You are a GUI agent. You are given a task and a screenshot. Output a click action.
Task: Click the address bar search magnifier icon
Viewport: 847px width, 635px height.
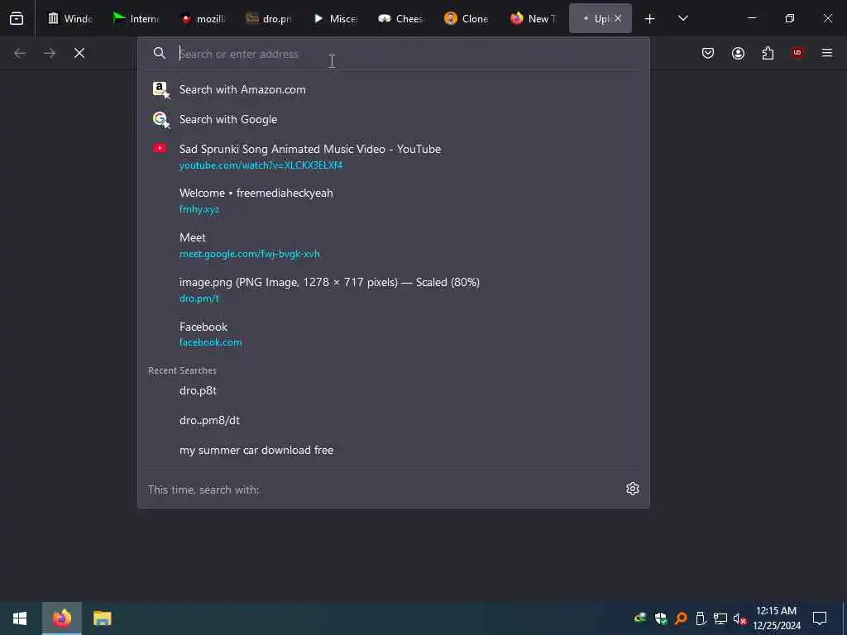160,53
